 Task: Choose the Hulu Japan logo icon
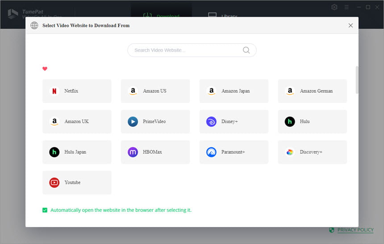[x=54, y=152]
